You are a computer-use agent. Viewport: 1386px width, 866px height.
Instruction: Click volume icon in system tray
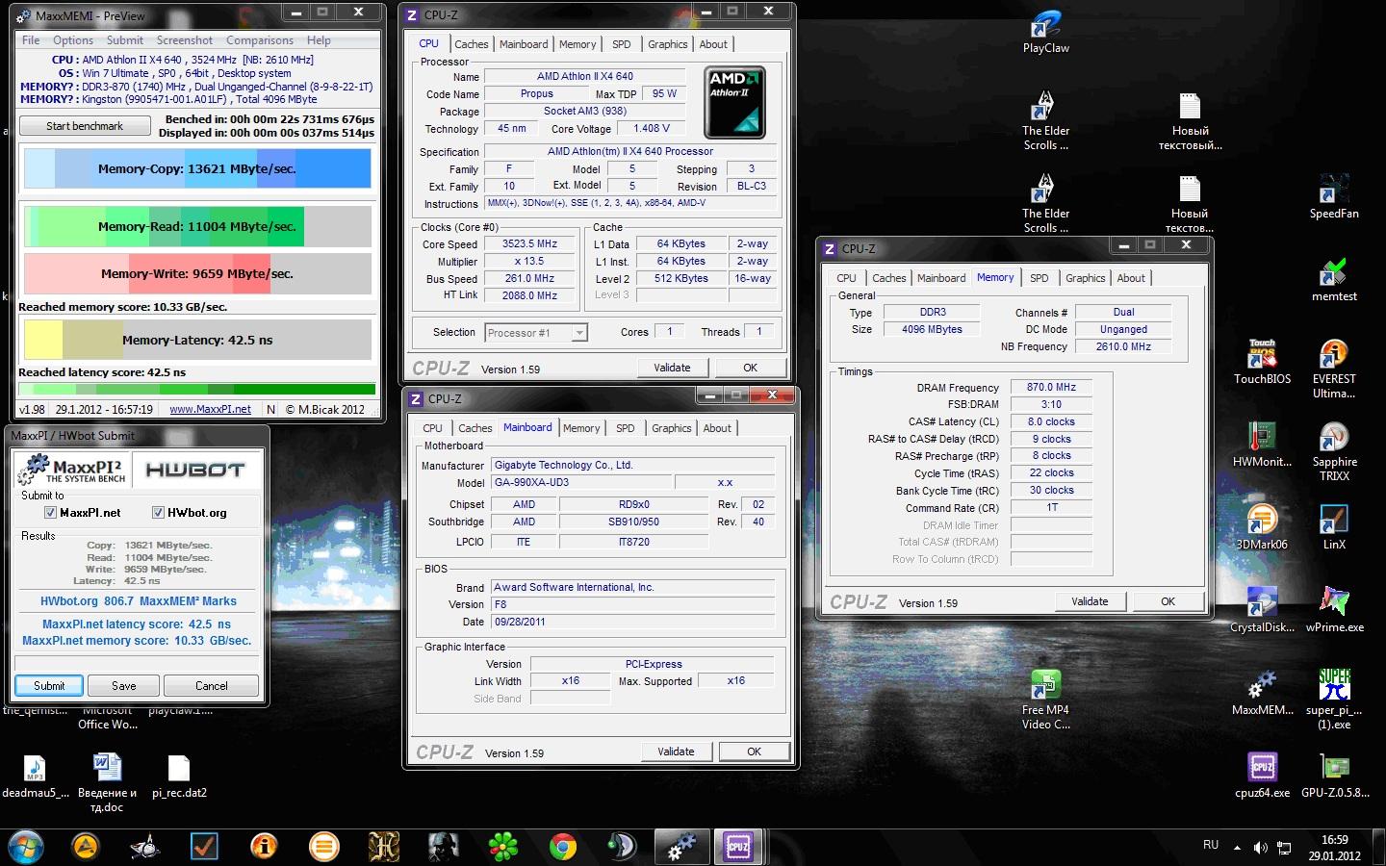(1260, 847)
